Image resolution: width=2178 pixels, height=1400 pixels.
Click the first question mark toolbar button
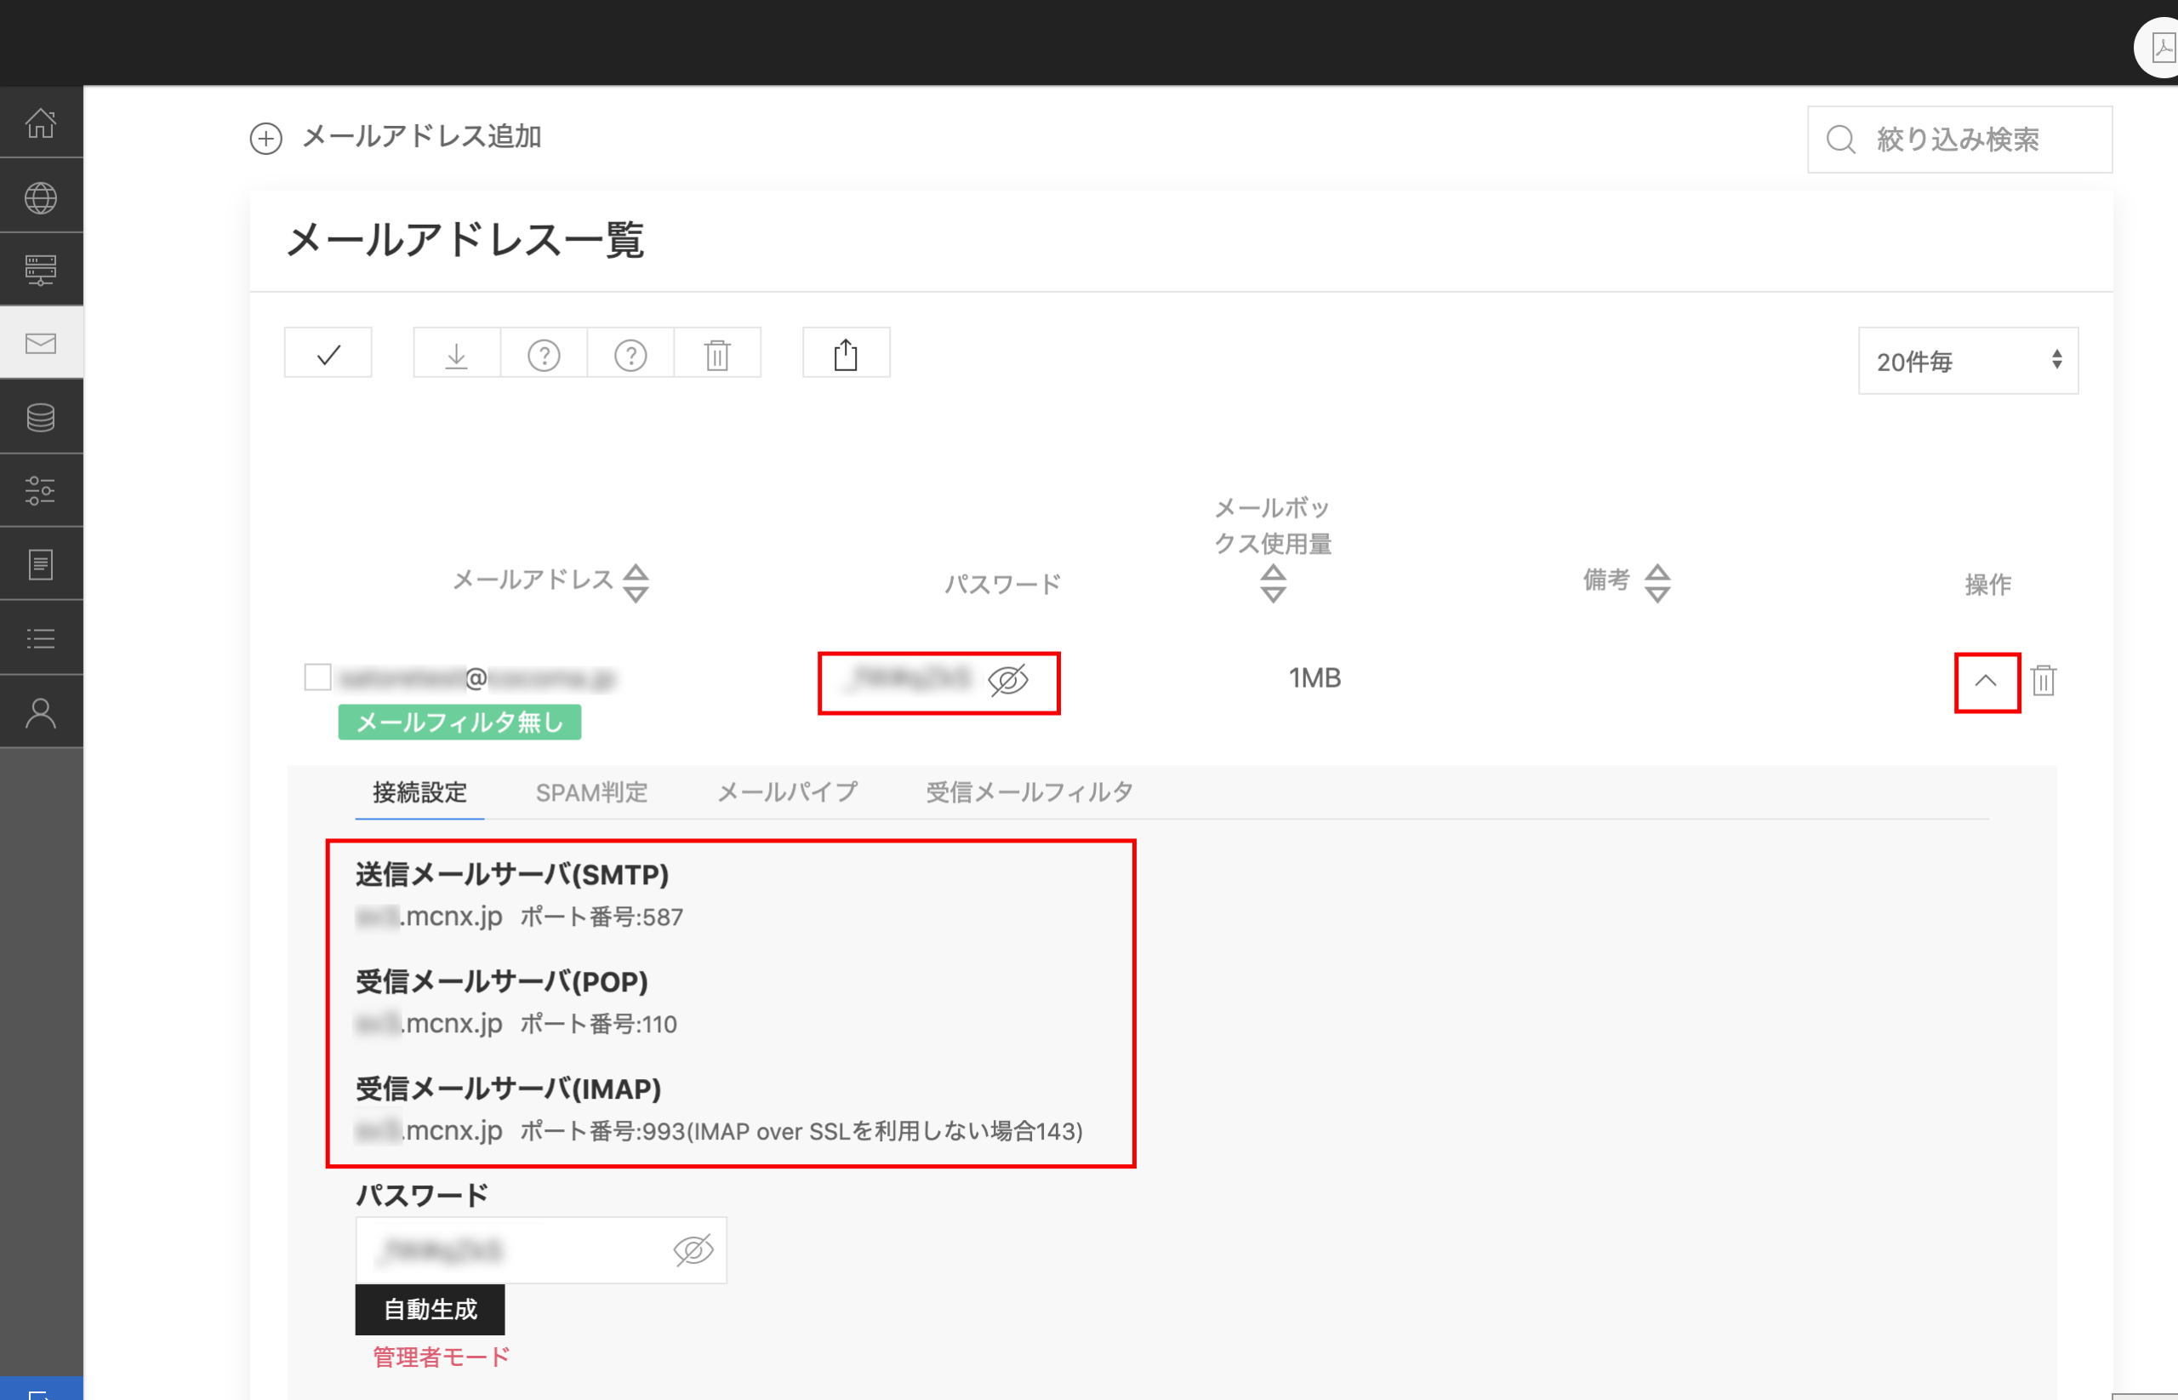pos(544,354)
